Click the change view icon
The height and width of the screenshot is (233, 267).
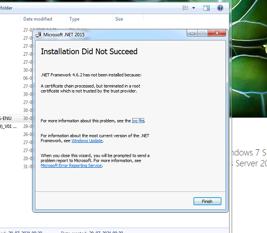click(x=186, y=8)
